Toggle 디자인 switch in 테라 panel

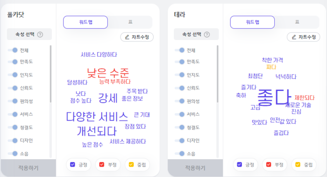pyautogui.click(x=179, y=141)
